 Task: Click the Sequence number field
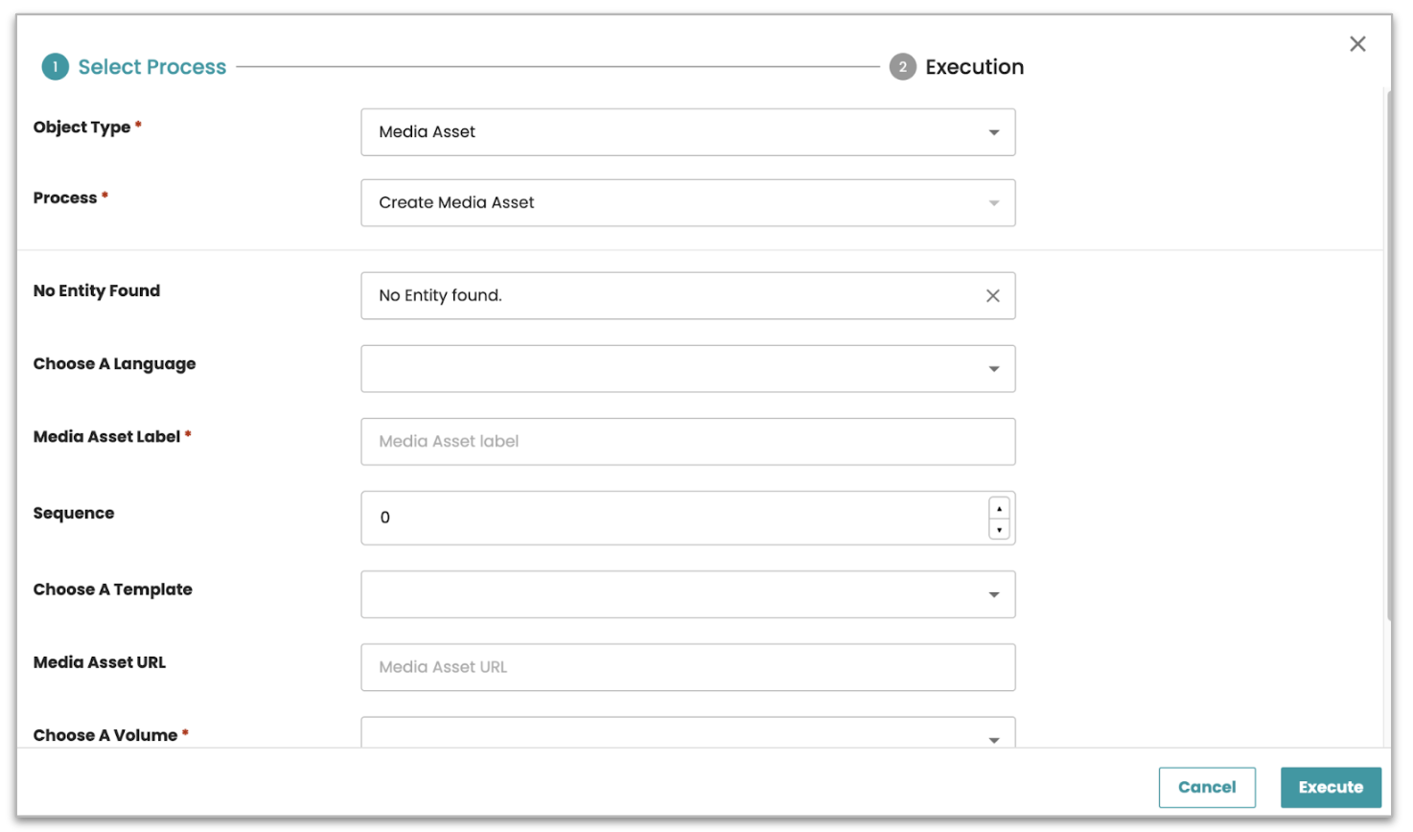pyautogui.click(x=671, y=518)
